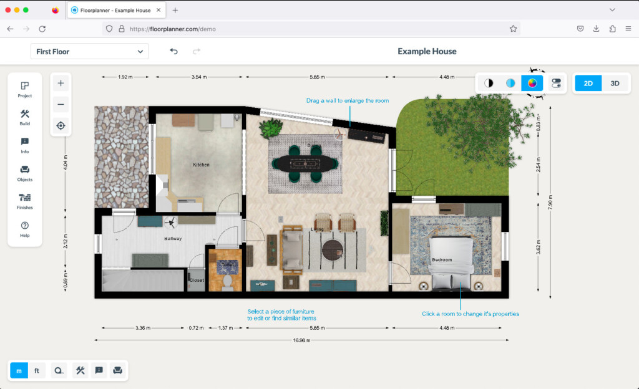Open the Finishes panel

(x=24, y=201)
